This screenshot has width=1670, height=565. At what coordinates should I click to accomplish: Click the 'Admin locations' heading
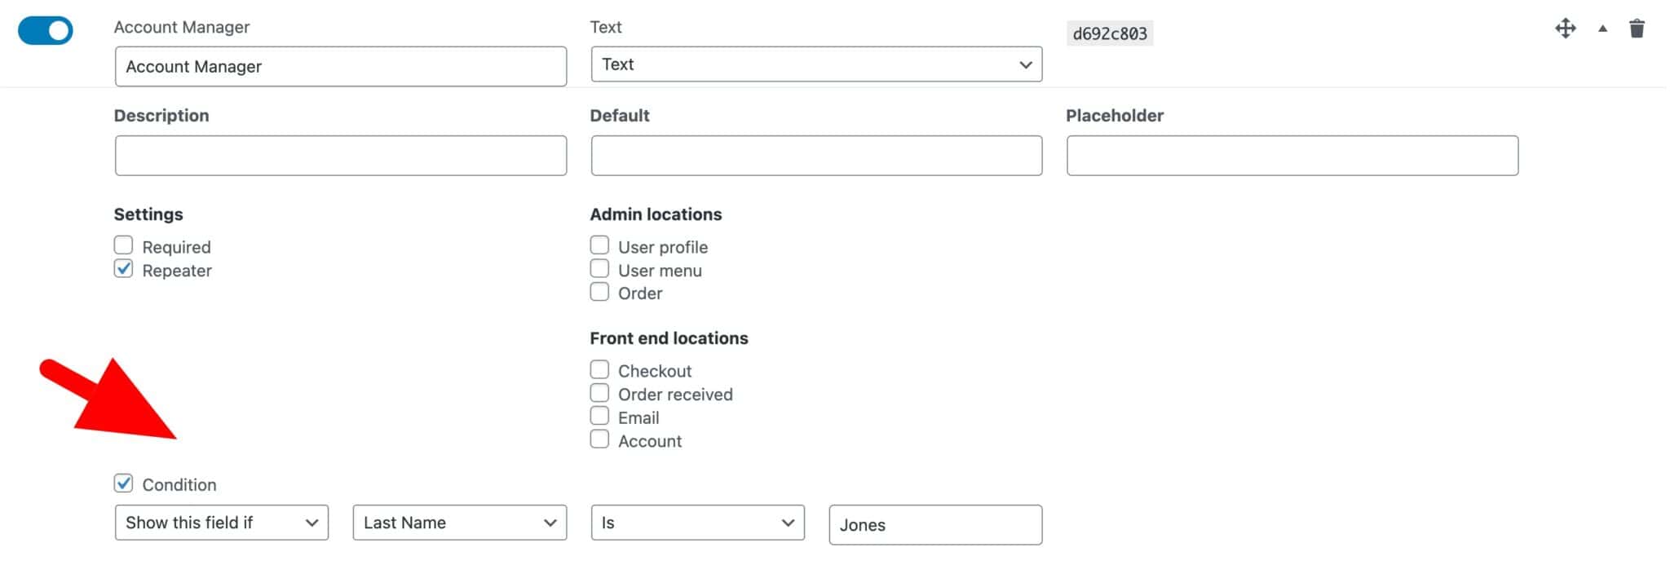(x=656, y=214)
